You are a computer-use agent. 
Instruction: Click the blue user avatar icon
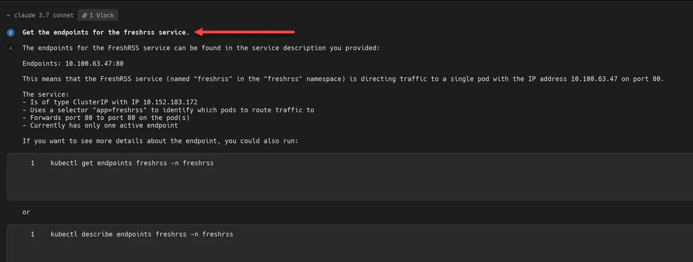pyautogui.click(x=10, y=33)
